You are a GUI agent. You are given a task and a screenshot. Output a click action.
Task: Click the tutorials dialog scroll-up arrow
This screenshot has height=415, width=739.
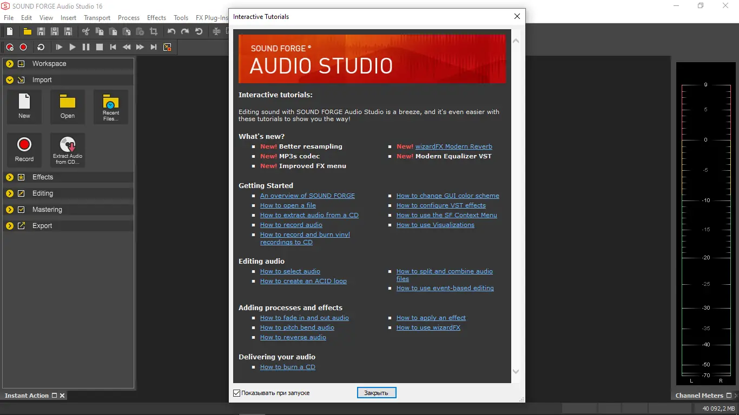pos(516,41)
